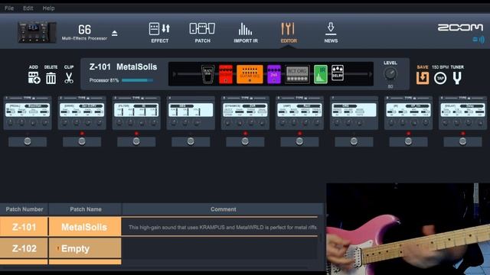
Task: Delete the effect with trash icon
Action: click(x=51, y=78)
